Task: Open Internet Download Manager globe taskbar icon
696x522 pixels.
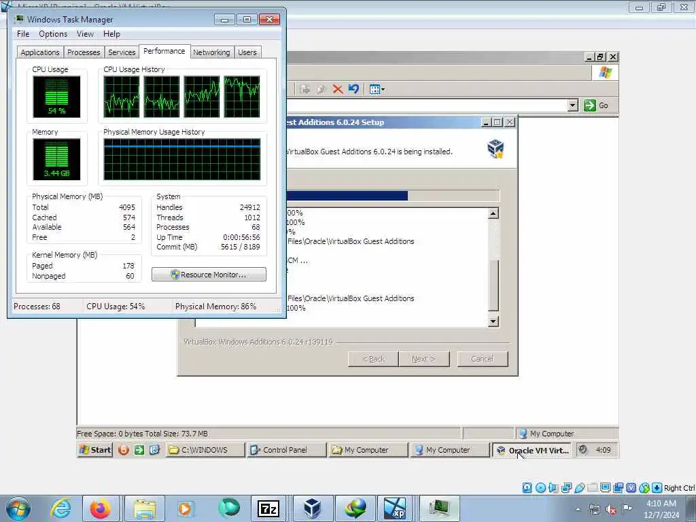Action: point(355,508)
